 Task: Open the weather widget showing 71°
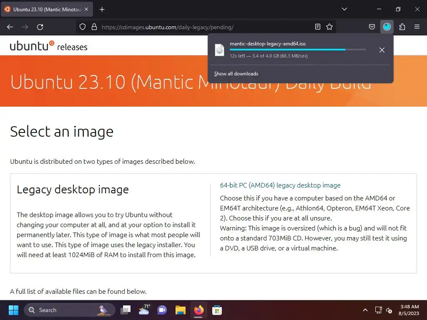click(144, 310)
